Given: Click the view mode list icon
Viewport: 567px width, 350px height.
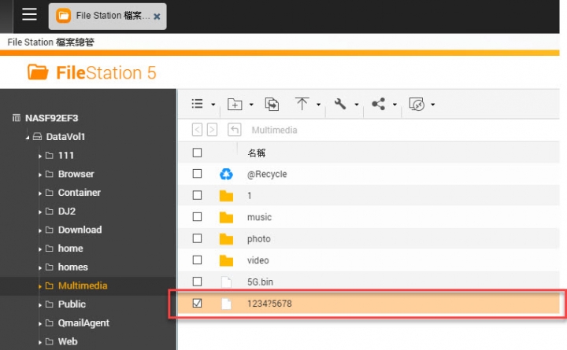Looking at the screenshot, I should point(197,104).
